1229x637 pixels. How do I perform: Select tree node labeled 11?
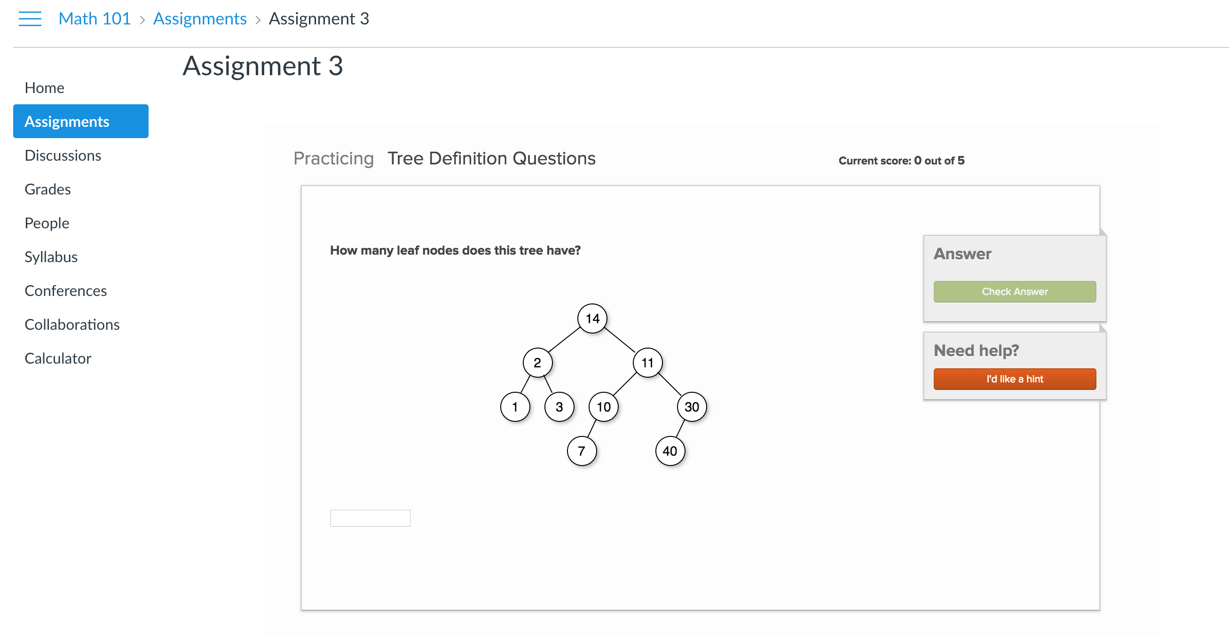[647, 363]
